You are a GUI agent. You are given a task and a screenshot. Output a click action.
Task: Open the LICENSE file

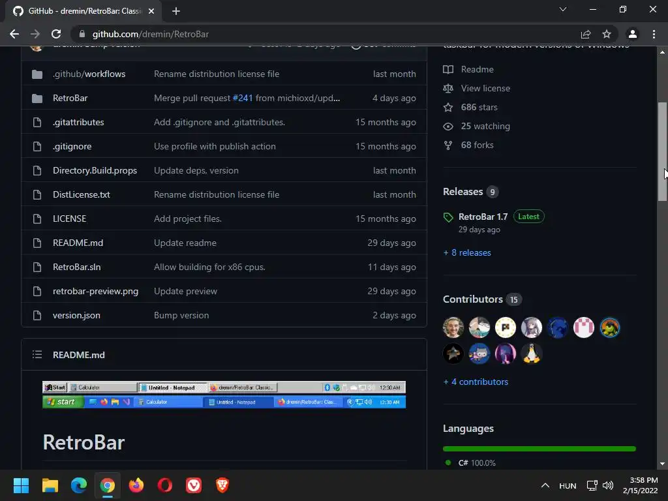pos(69,219)
